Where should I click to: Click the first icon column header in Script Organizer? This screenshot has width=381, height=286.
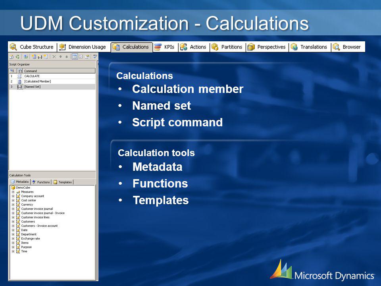13,71
